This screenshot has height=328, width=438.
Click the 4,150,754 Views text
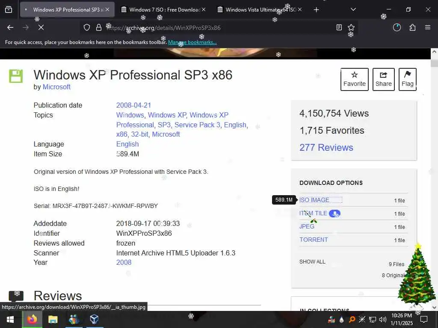pos(334,114)
